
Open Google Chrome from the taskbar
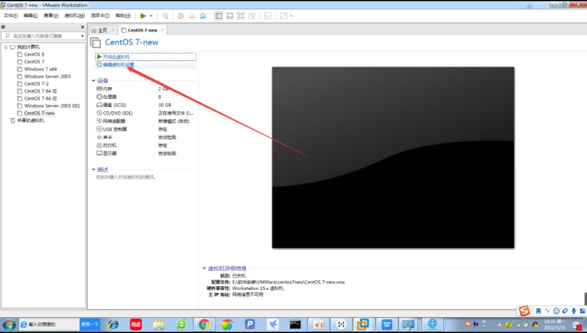point(204,324)
